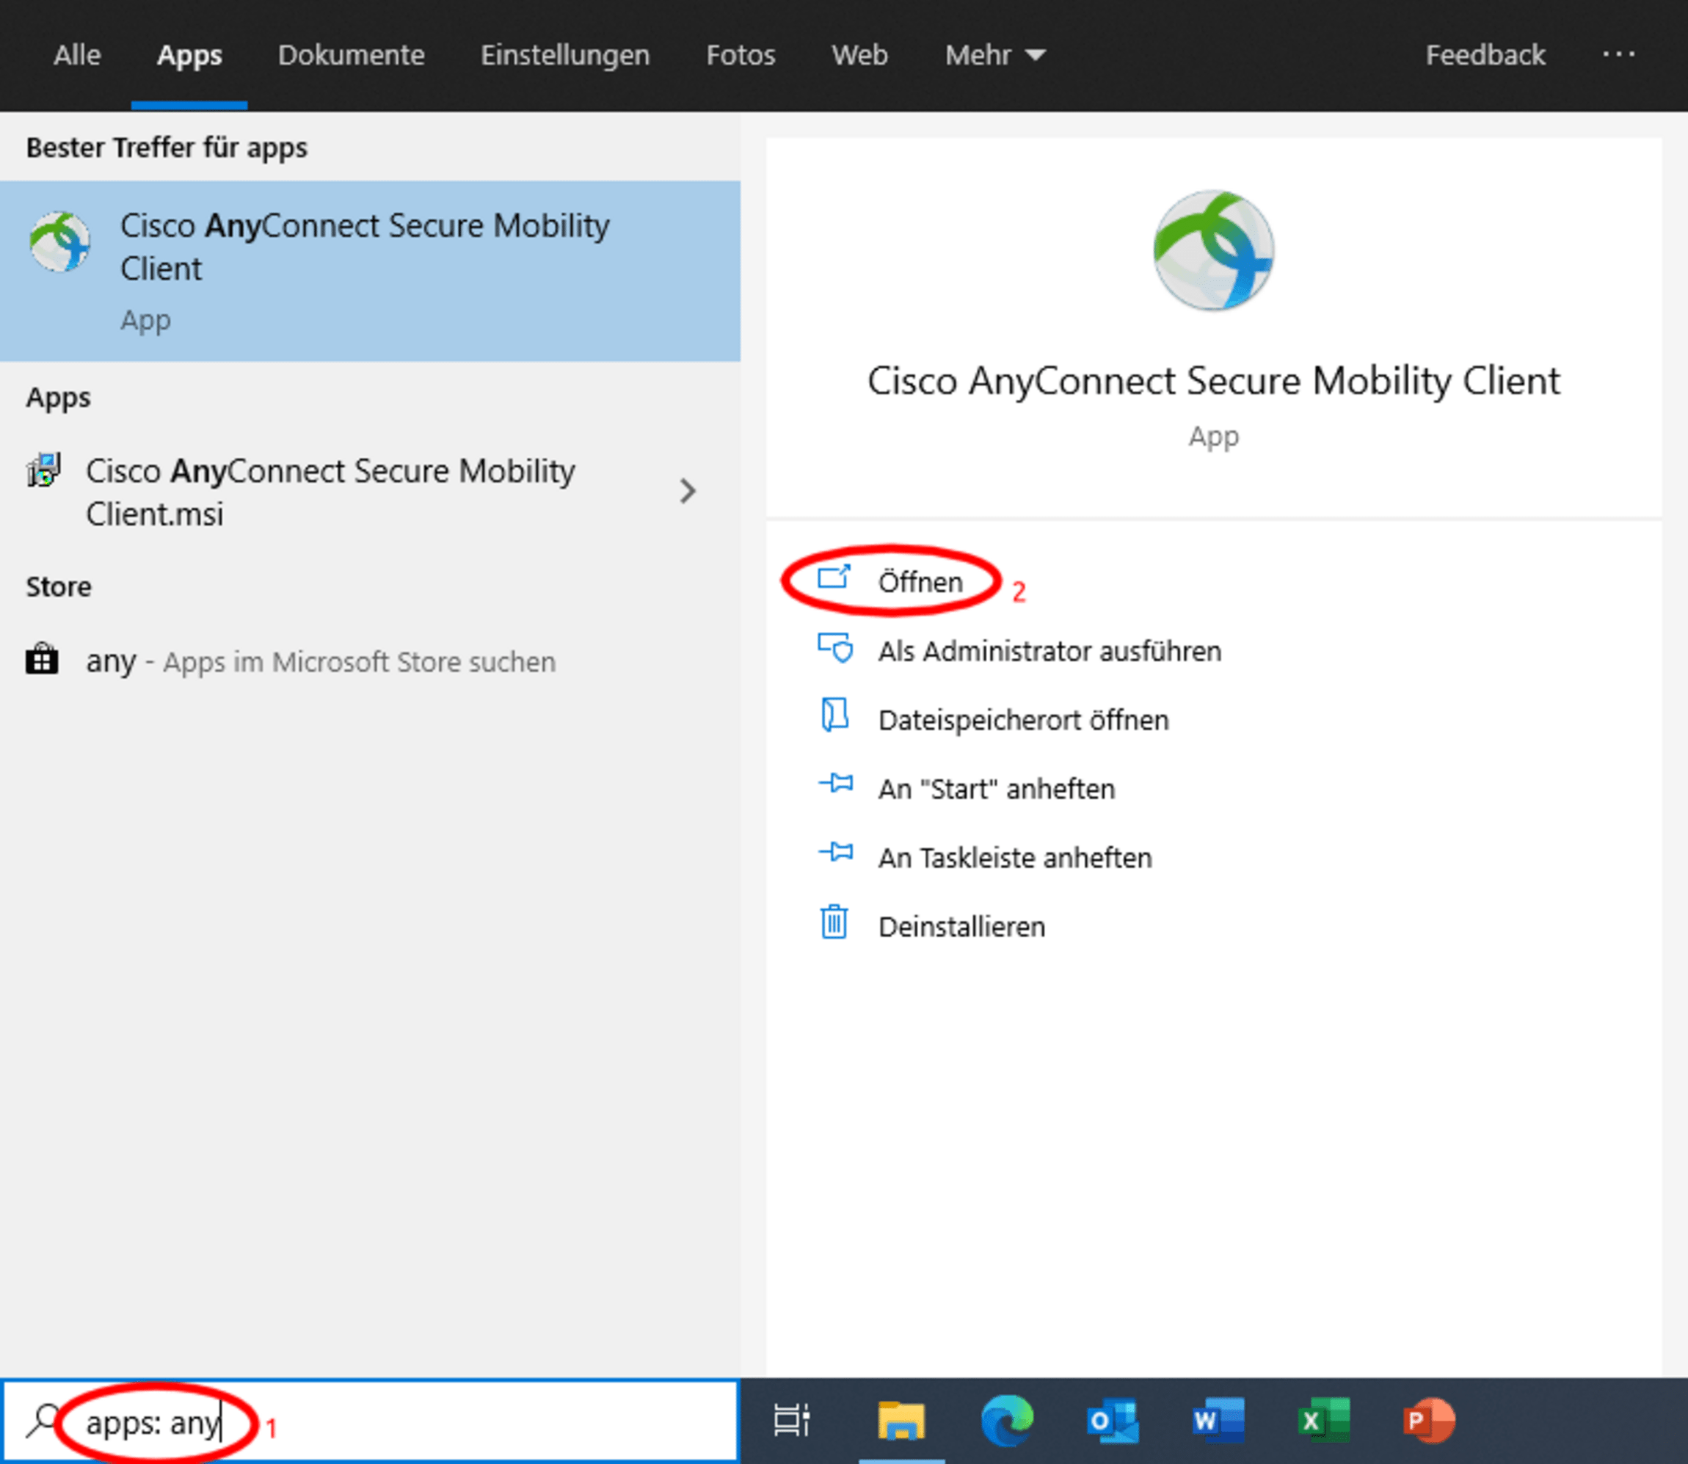Open Word from the taskbar
1688x1464 pixels.
click(x=1218, y=1421)
